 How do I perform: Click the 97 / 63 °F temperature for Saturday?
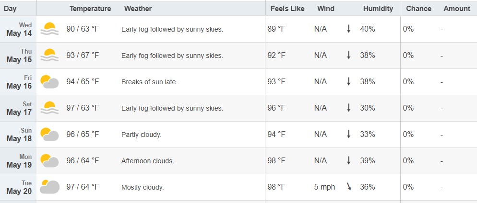coord(83,108)
